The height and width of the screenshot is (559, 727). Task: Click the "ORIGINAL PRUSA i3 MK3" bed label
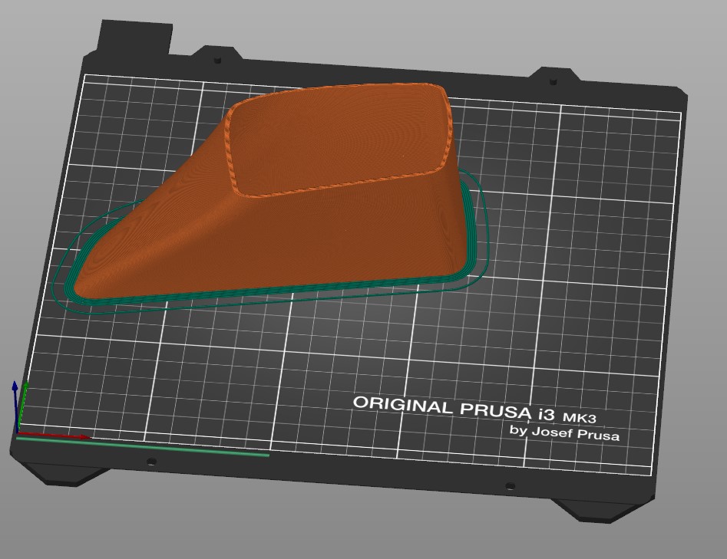coord(474,409)
